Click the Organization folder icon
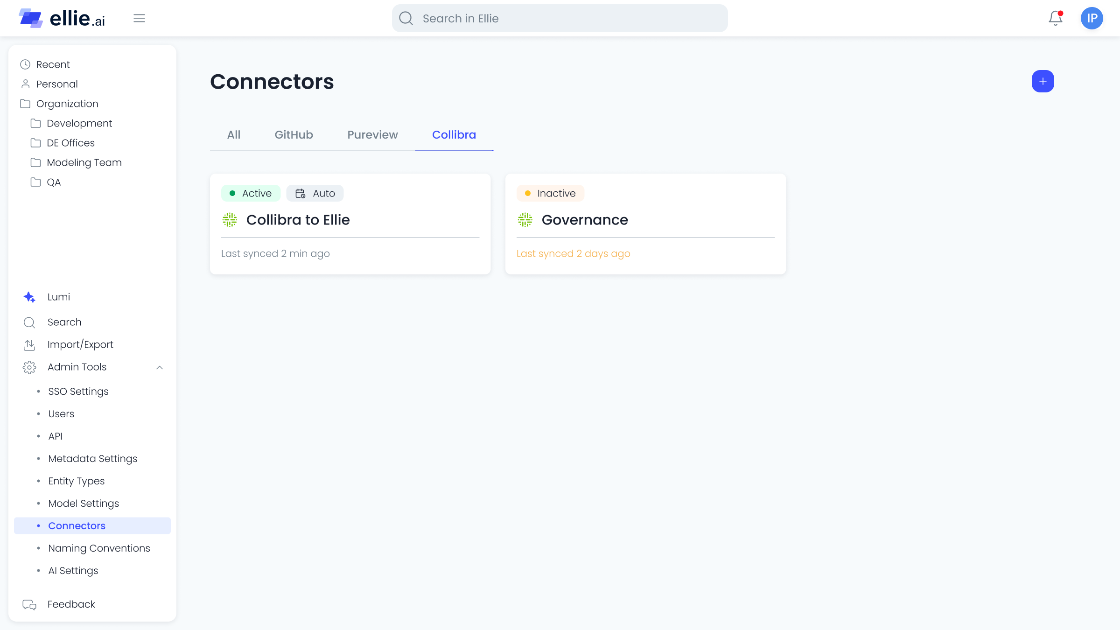Viewport: 1120px width, 630px height. click(25, 104)
